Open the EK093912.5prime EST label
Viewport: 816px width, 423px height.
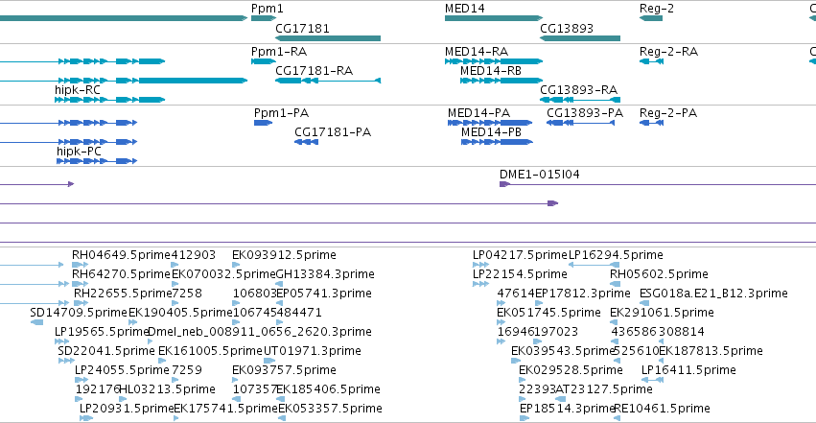(284, 255)
